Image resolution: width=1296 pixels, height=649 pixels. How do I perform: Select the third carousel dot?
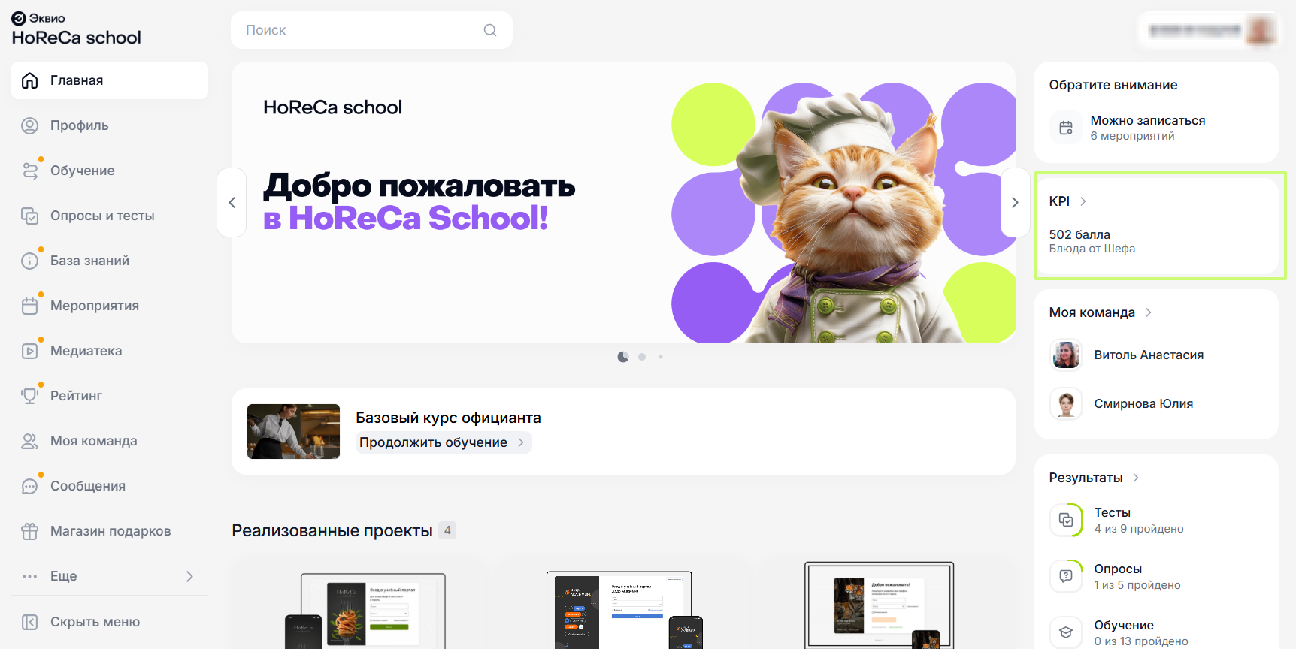tap(661, 357)
